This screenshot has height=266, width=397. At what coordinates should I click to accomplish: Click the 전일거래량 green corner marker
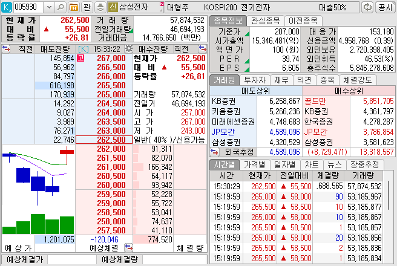(x=131, y=31)
